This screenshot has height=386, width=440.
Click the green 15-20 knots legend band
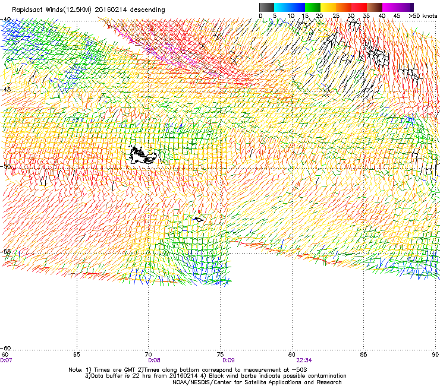pos(313,7)
